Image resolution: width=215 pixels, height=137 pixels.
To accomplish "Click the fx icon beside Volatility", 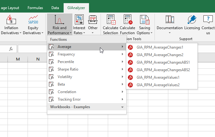I will (51, 77).
